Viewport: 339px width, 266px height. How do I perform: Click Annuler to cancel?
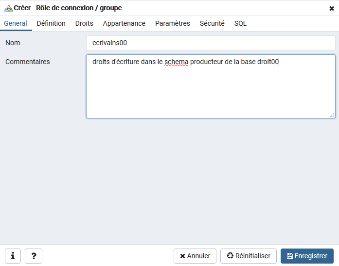tap(195, 256)
